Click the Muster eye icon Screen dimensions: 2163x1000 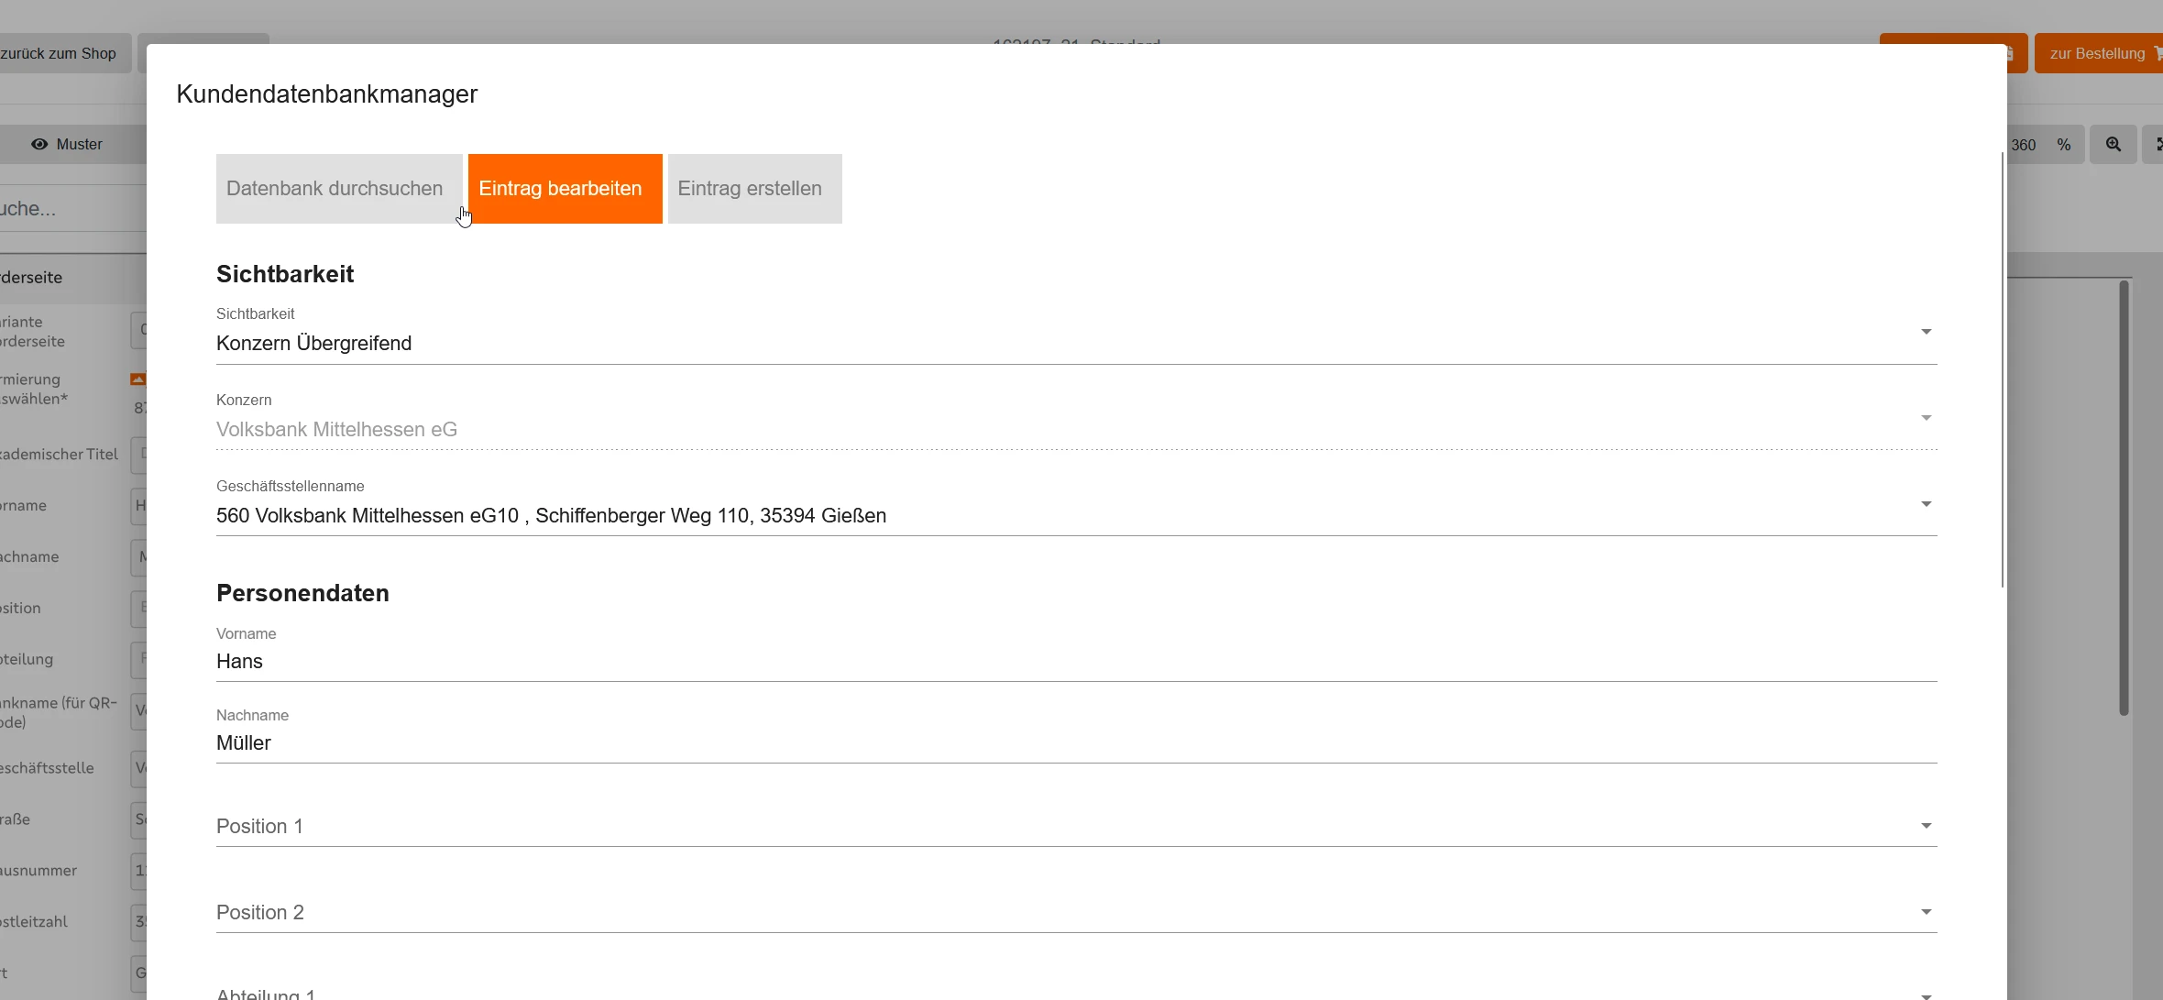coord(39,145)
